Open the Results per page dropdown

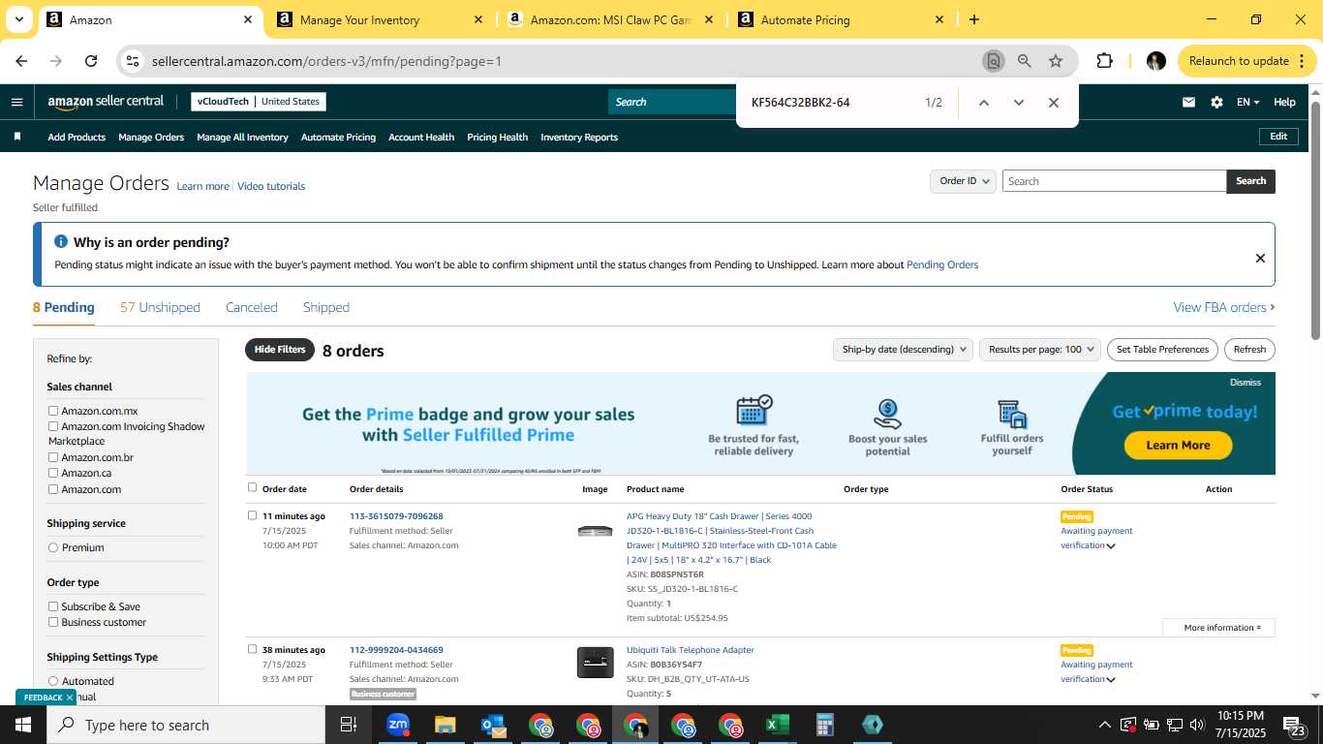tap(1040, 350)
